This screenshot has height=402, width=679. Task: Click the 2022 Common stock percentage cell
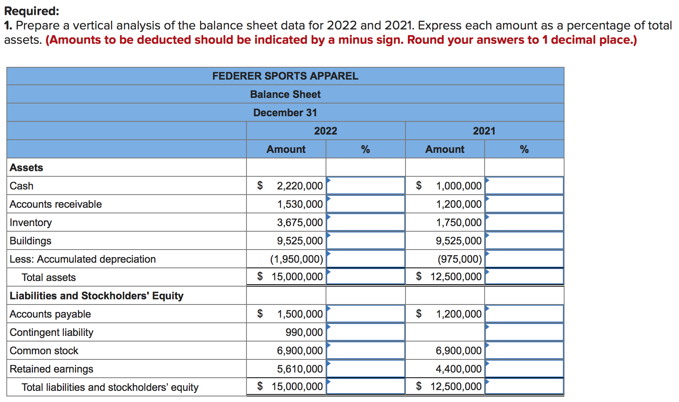(365, 350)
